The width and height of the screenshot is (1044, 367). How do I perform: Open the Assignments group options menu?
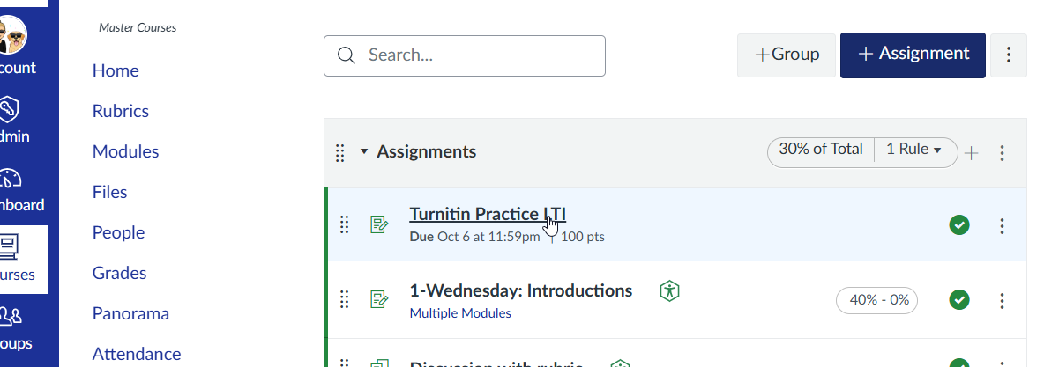[x=1002, y=153]
